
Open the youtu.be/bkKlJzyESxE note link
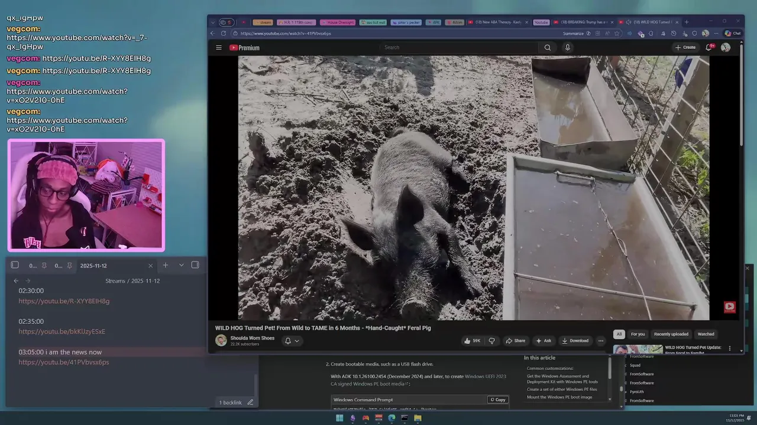[x=62, y=332]
